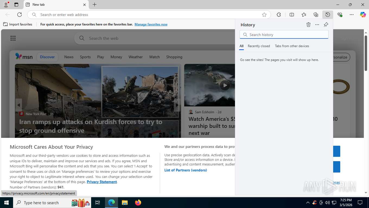Open the profile avatar menu
Viewport: 369px width, 208px height.
point(6,5)
